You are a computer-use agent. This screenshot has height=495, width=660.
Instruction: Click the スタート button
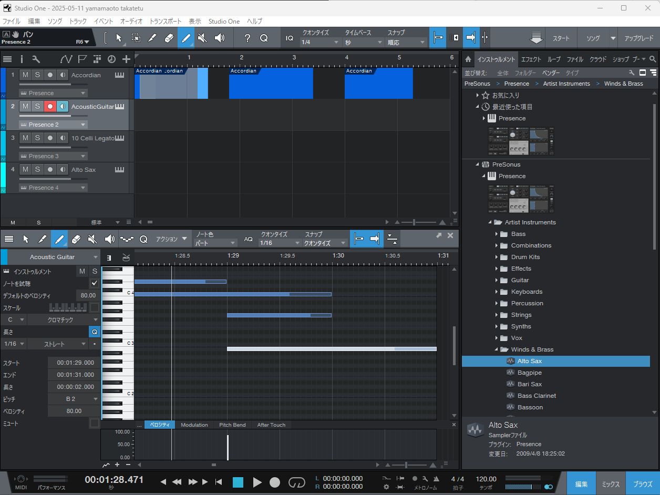561,38
